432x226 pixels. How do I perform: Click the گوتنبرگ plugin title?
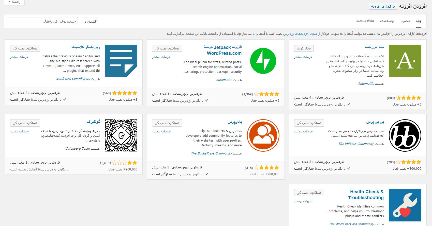point(93,122)
